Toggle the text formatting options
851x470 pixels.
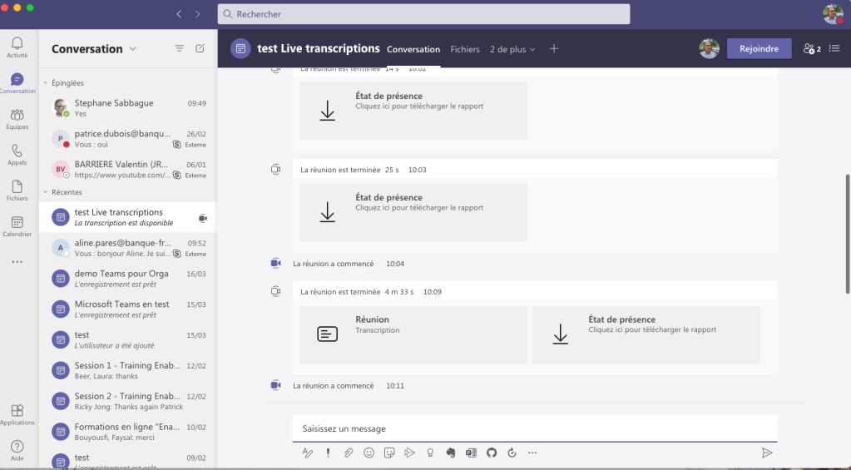click(308, 453)
